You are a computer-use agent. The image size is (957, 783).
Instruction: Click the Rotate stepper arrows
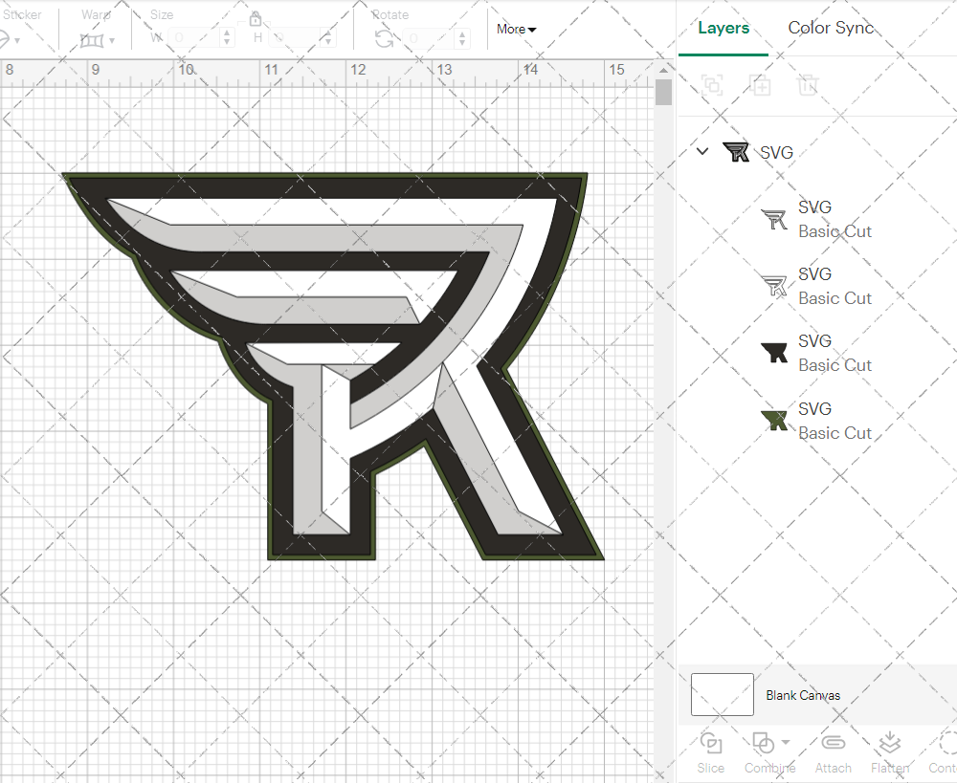(462, 38)
